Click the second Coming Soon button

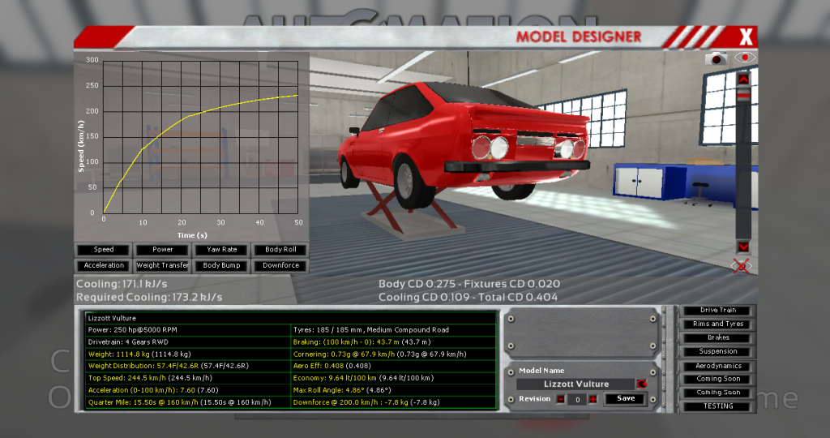718,393
